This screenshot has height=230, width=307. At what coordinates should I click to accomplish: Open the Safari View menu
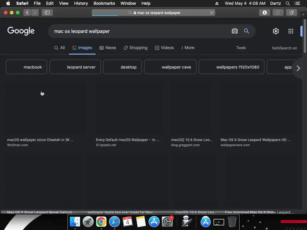pyautogui.click(x=64, y=3)
